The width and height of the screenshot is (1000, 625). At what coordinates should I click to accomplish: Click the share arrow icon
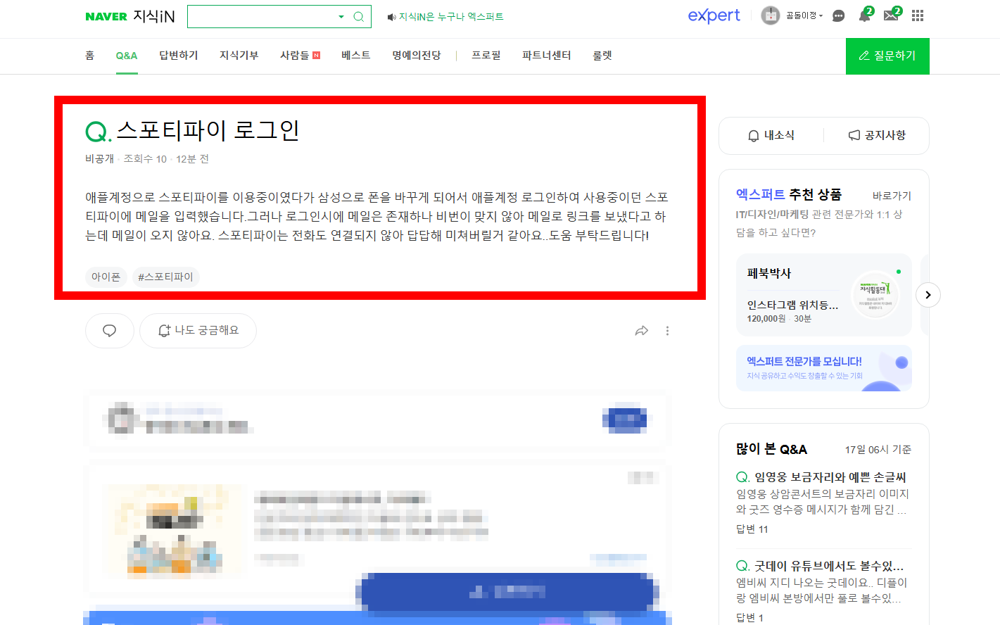coord(642,331)
